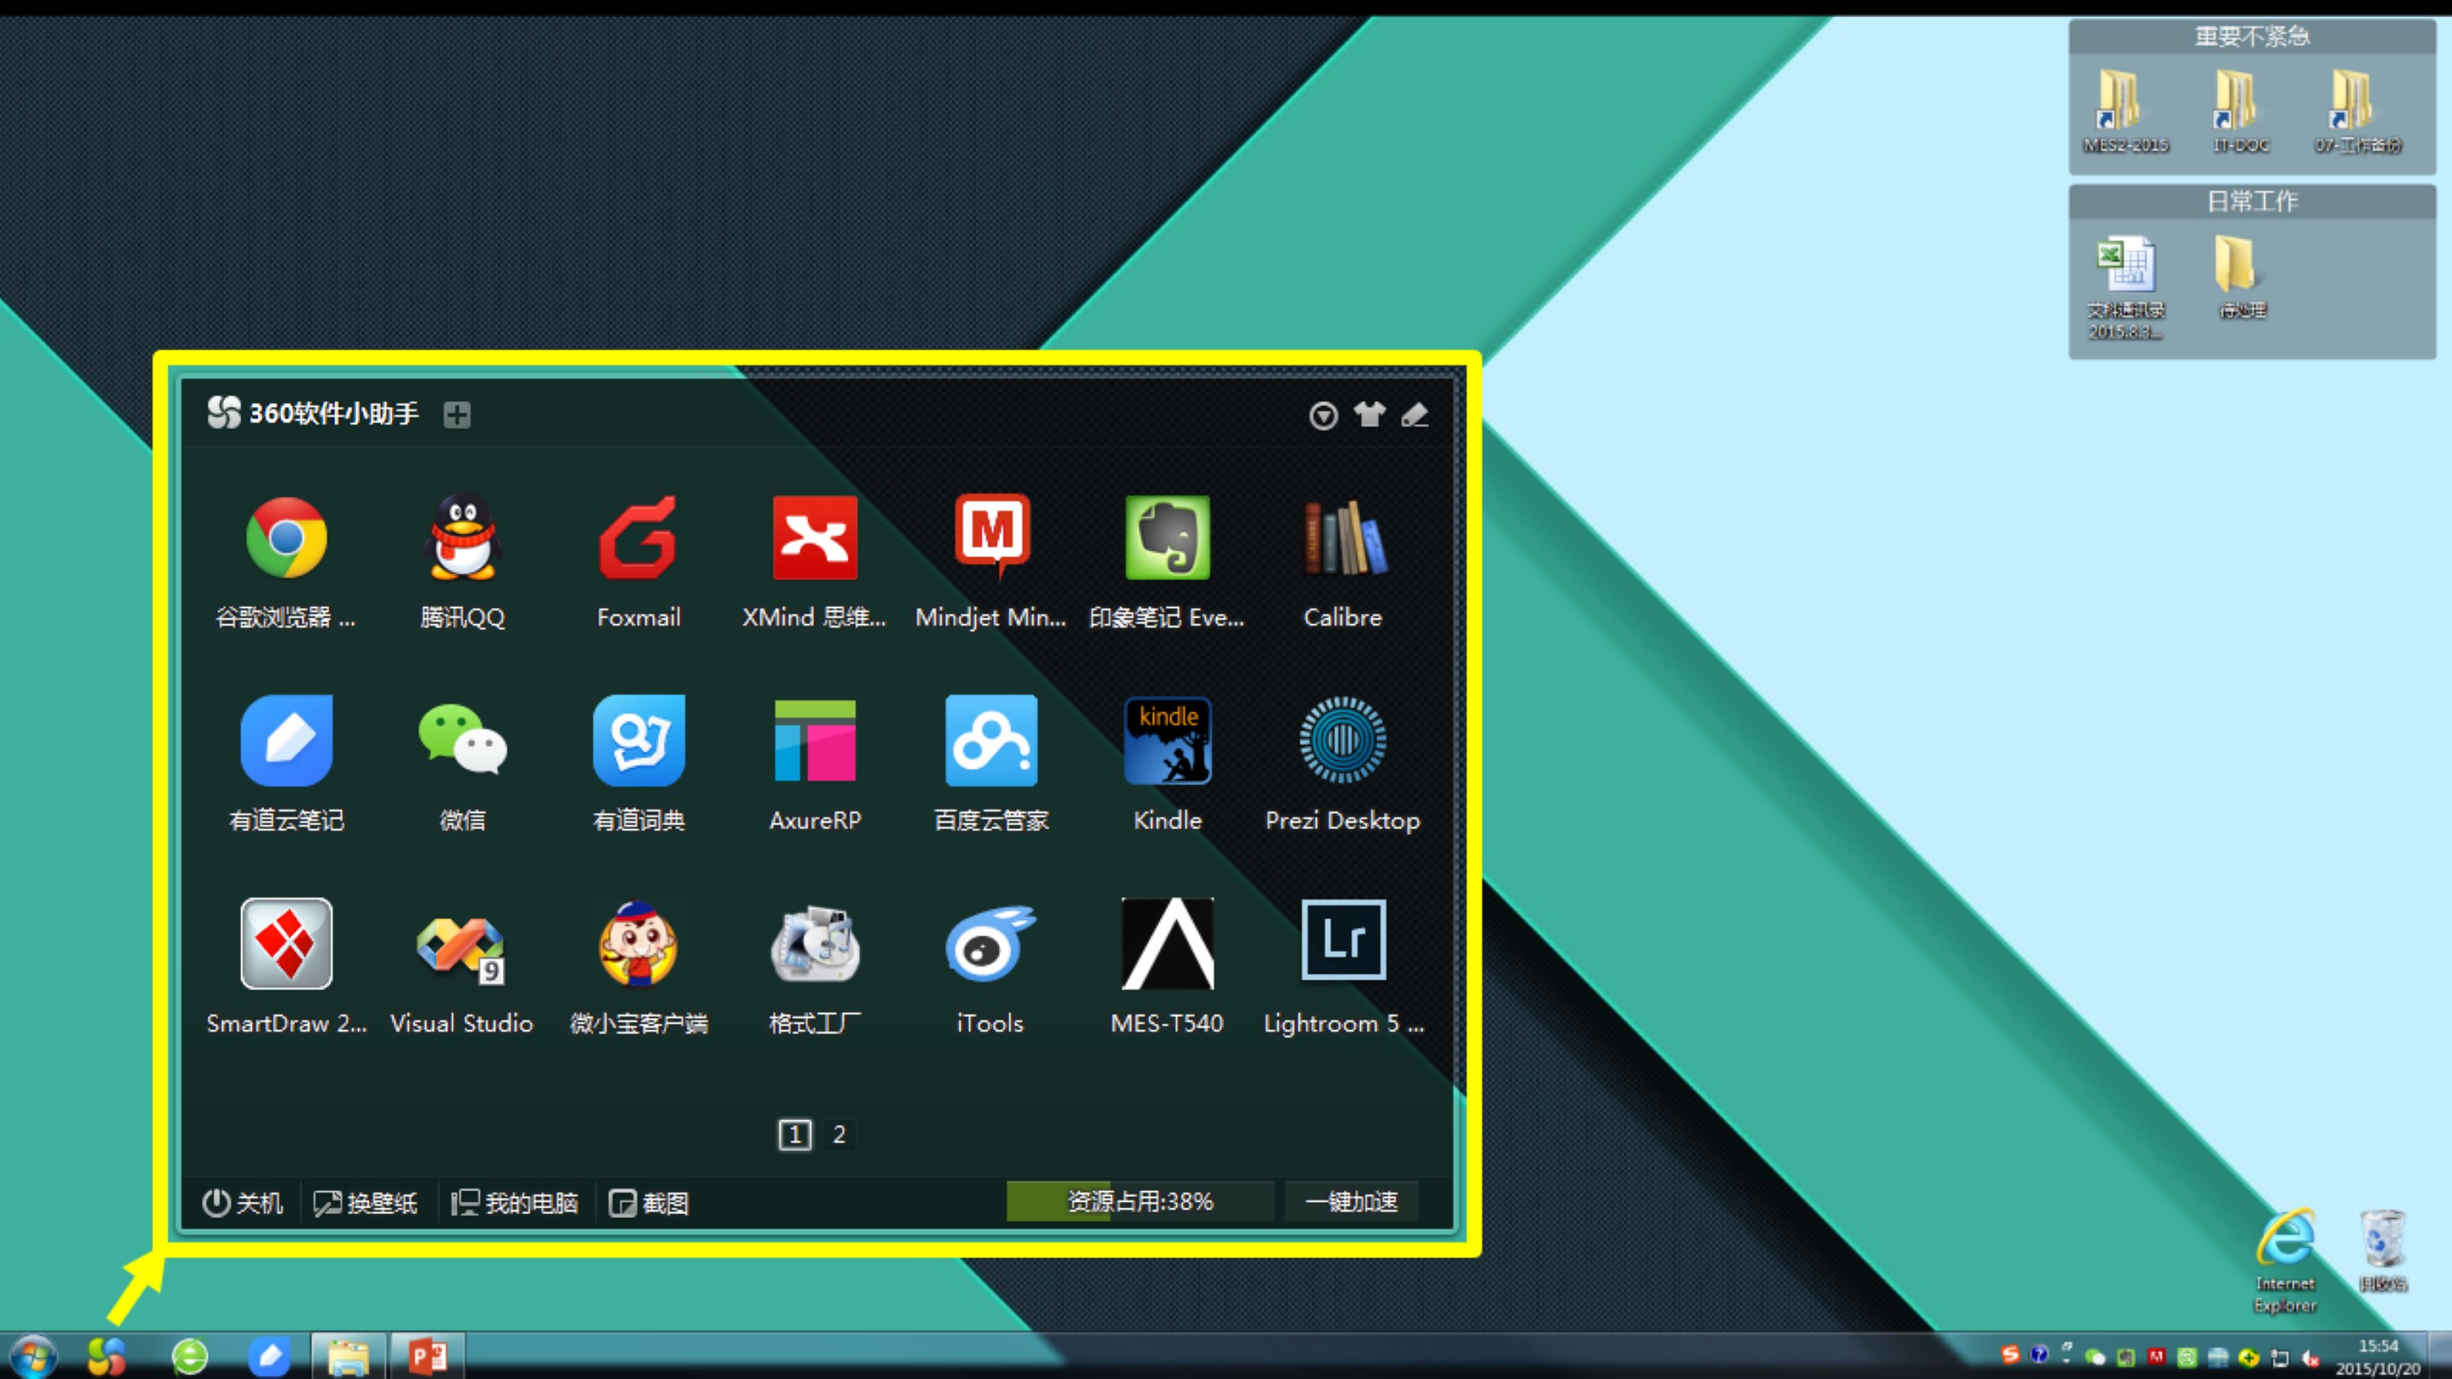This screenshot has height=1379, width=2452.
Task: Click 换壁纸 to change wallpaper
Action: tap(365, 1203)
